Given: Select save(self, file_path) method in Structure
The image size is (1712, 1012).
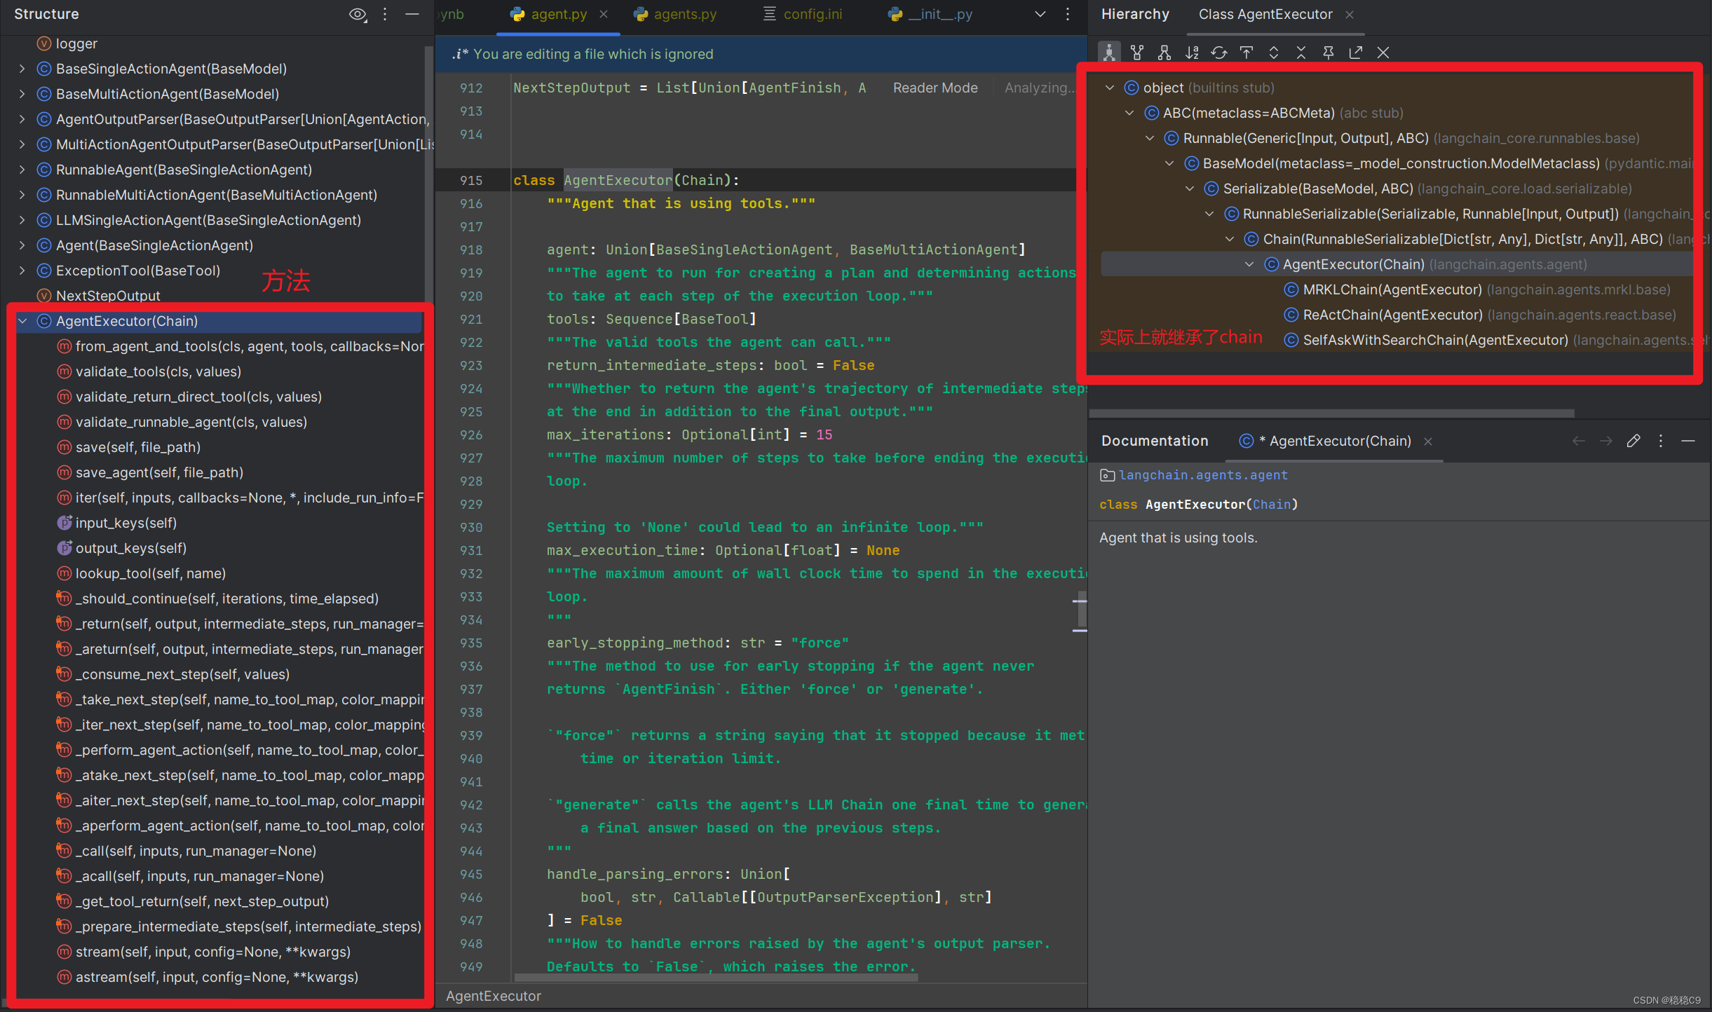Looking at the screenshot, I should [x=138, y=447].
